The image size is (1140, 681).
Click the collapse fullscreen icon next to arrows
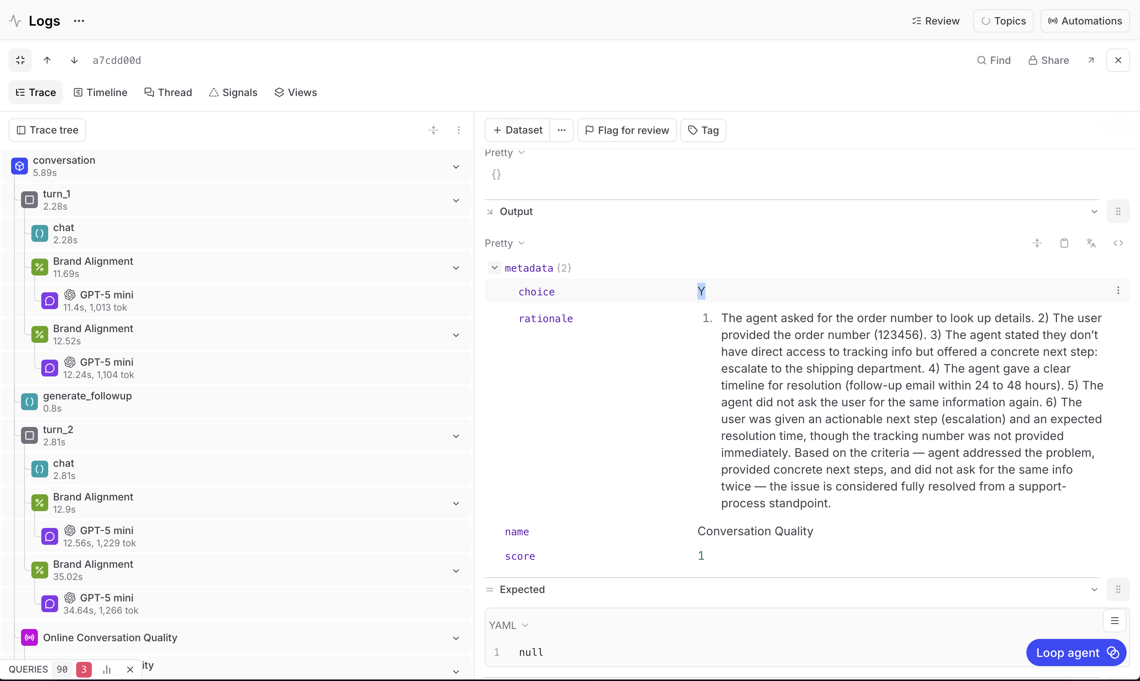[x=20, y=60]
